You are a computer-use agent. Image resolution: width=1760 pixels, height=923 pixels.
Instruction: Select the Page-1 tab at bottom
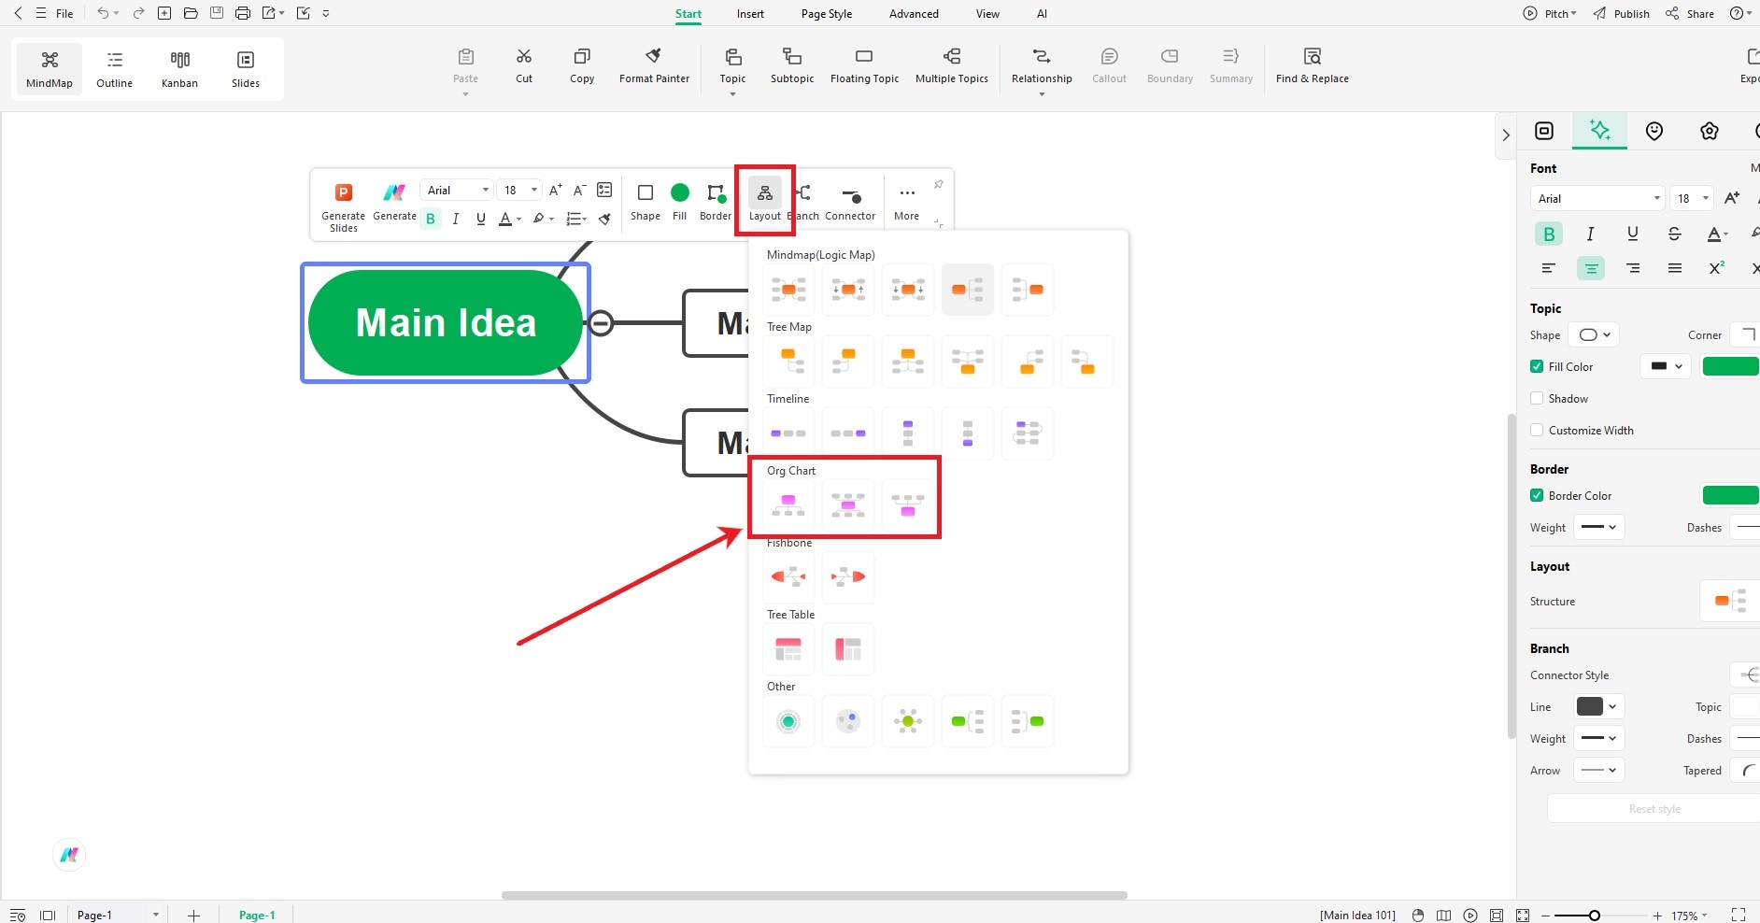257,915
